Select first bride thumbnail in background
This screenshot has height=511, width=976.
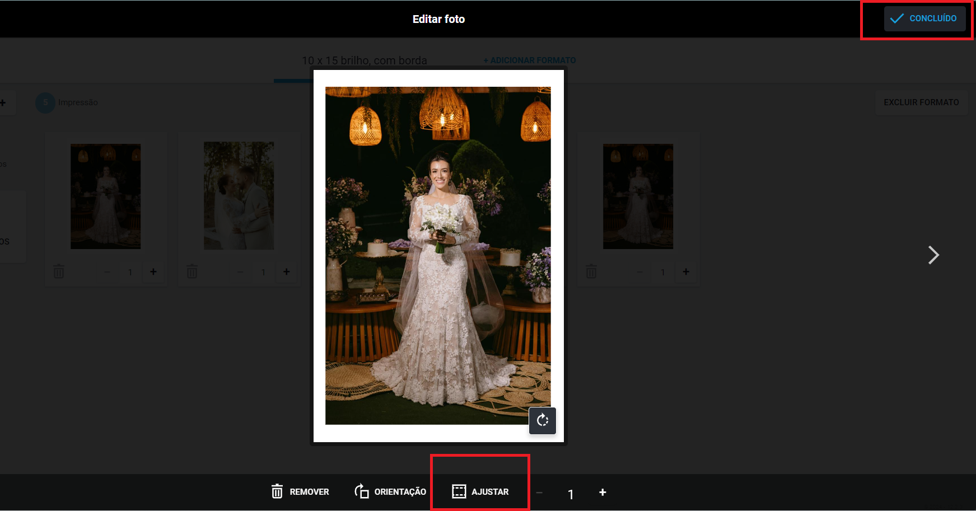point(105,196)
